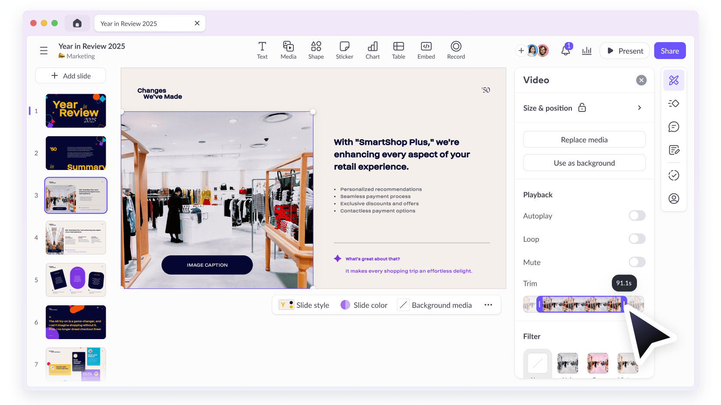Click the Personalized recommendations bullet
The image size is (721, 405).
point(381,189)
